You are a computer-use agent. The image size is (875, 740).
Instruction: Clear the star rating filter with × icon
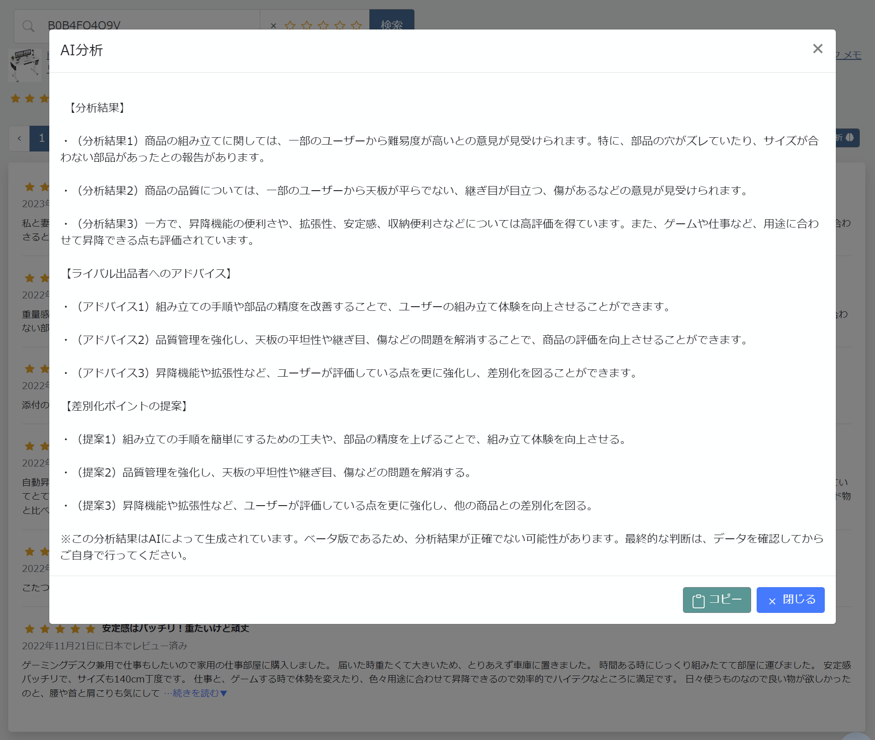(274, 26)
